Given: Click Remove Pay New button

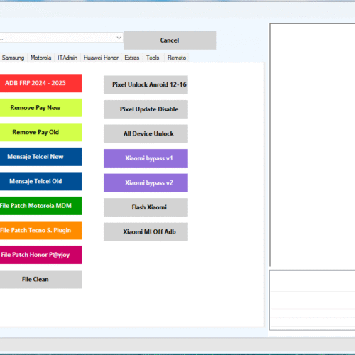Looking at the screenshot, I should point(40,108).
